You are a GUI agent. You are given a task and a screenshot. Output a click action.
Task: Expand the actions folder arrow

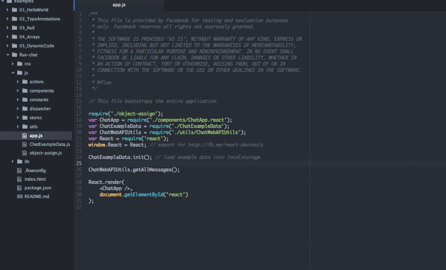tap(18, 82)
